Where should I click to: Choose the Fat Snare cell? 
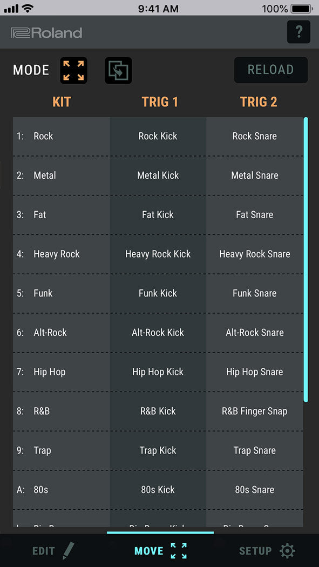pyautogui.click(x=255, y=215)
